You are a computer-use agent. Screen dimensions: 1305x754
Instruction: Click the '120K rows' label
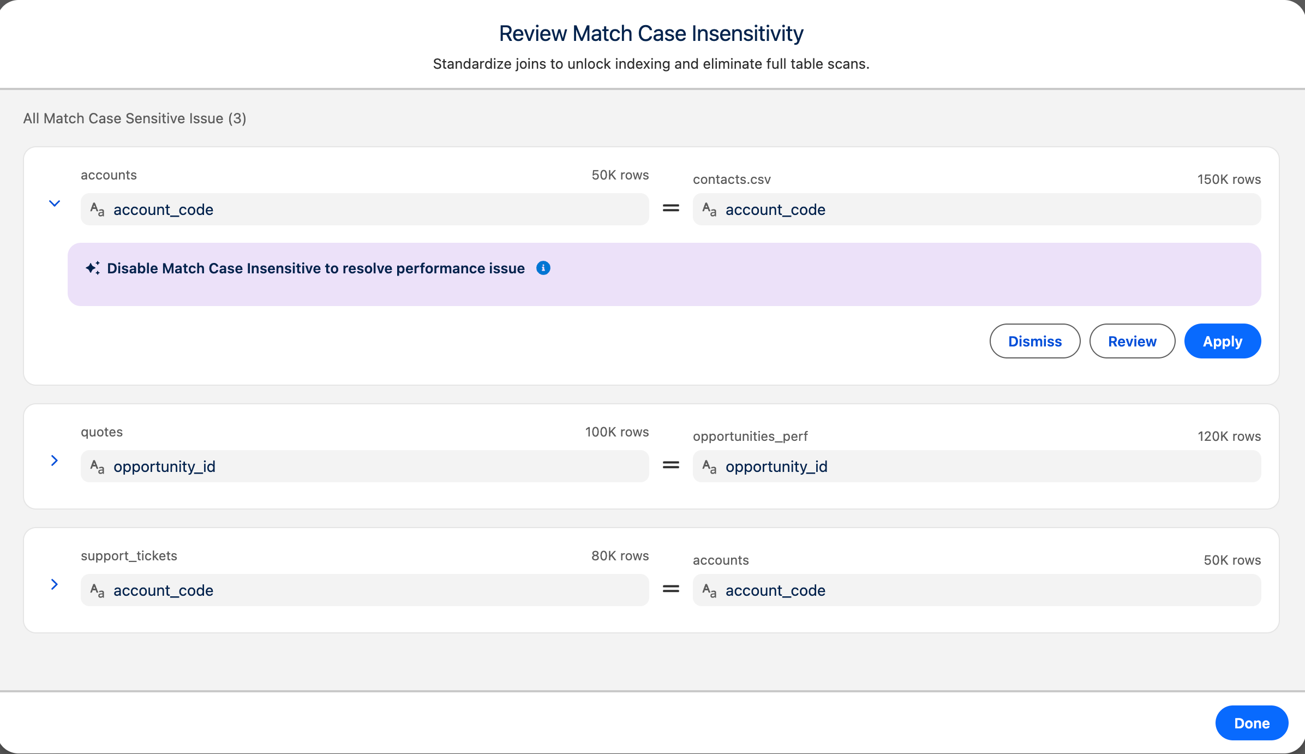coord(1229,436)
